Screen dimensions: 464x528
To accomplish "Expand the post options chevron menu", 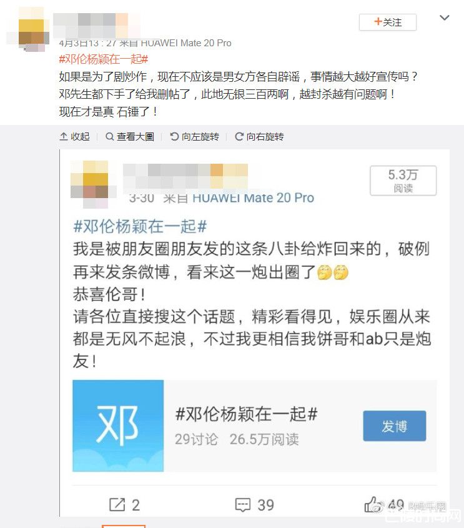I will pos(445,18).
